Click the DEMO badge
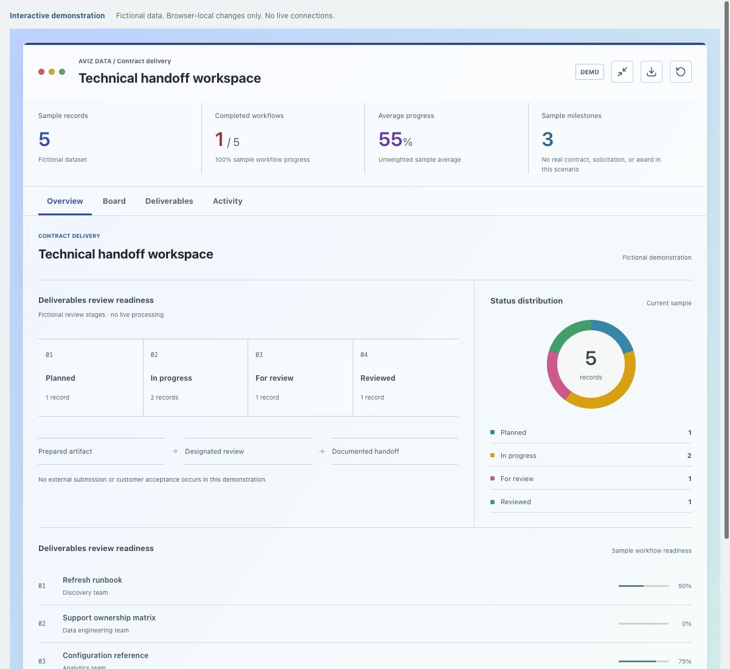Screen dimensions: 730x669 tap(589, 72)
